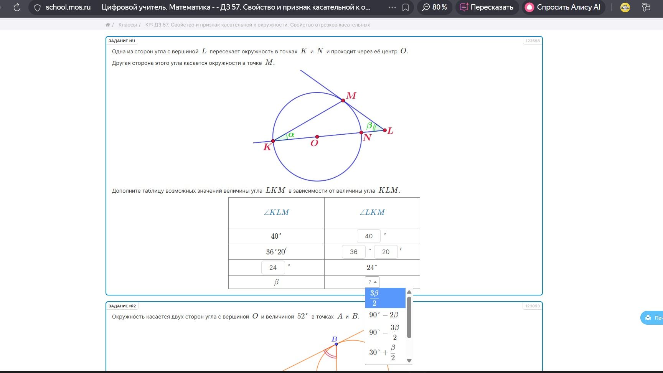Viewport: 663px width, 373px height.
Task: Select the 90° − 2β dropdown option
Action: 385,315
